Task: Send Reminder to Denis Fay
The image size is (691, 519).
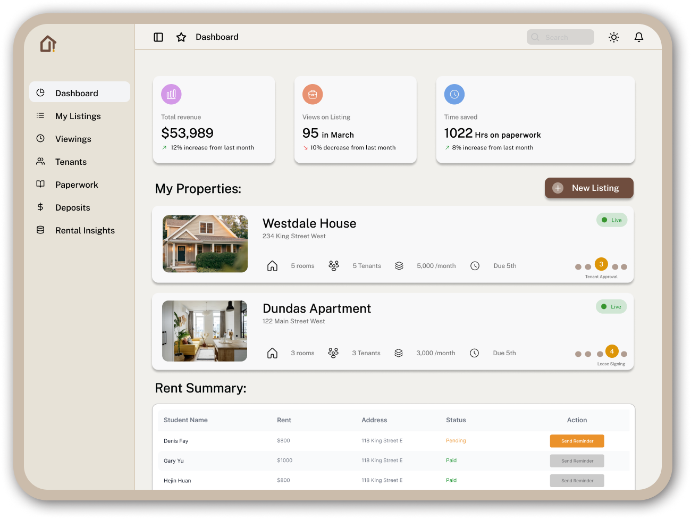Action: pyautogui.click(x=577, y=441)
